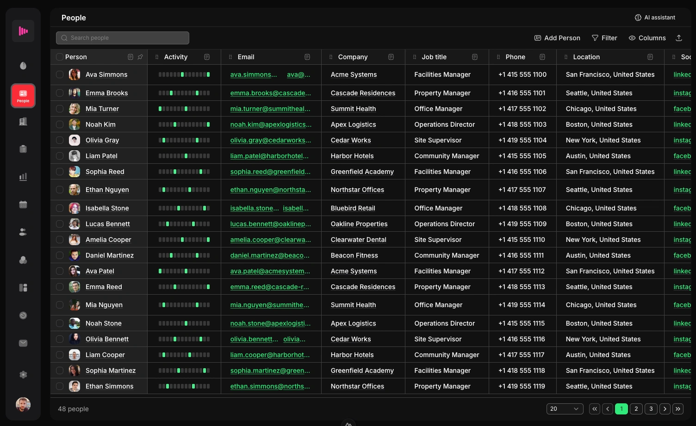Open the rows-per-page dropdown showing 20
696x426 pixels.
point(565,409)
